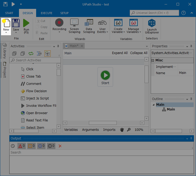
Task: Click Expand All in designer
Action: (120, 53)
